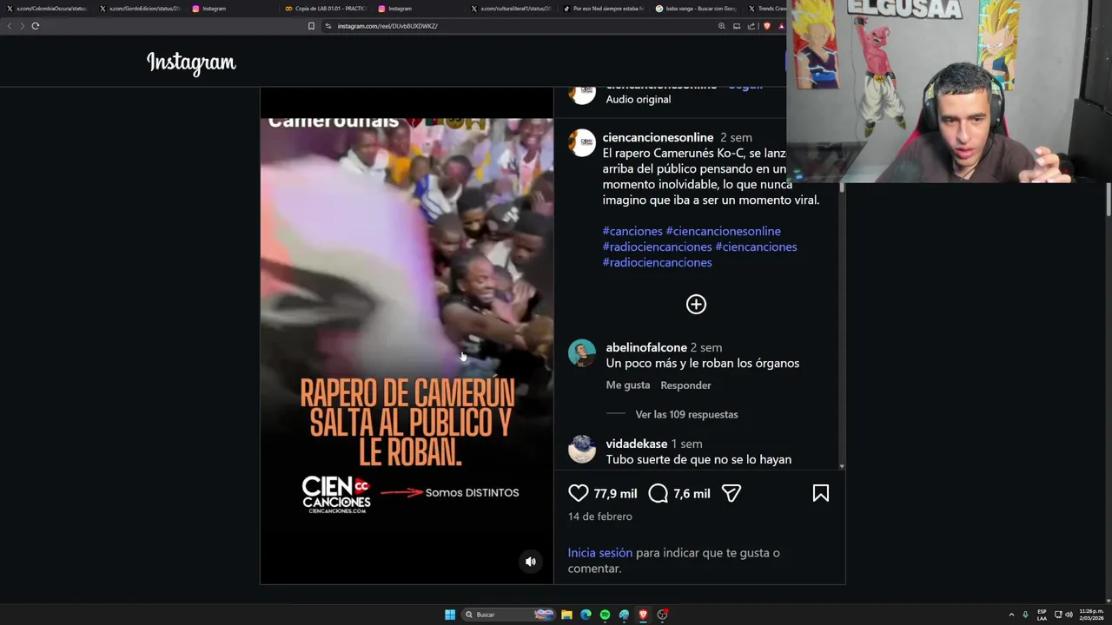The width and height of the screenshot is (1112, 625).
Task: Reload the page in the browser toolbar
Action: pyautogui.click(x=36, y=26)
